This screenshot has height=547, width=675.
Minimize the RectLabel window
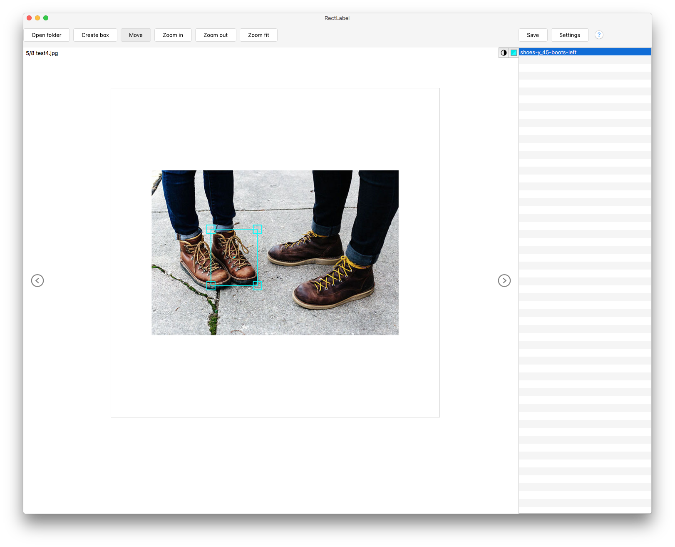[37, 18]
